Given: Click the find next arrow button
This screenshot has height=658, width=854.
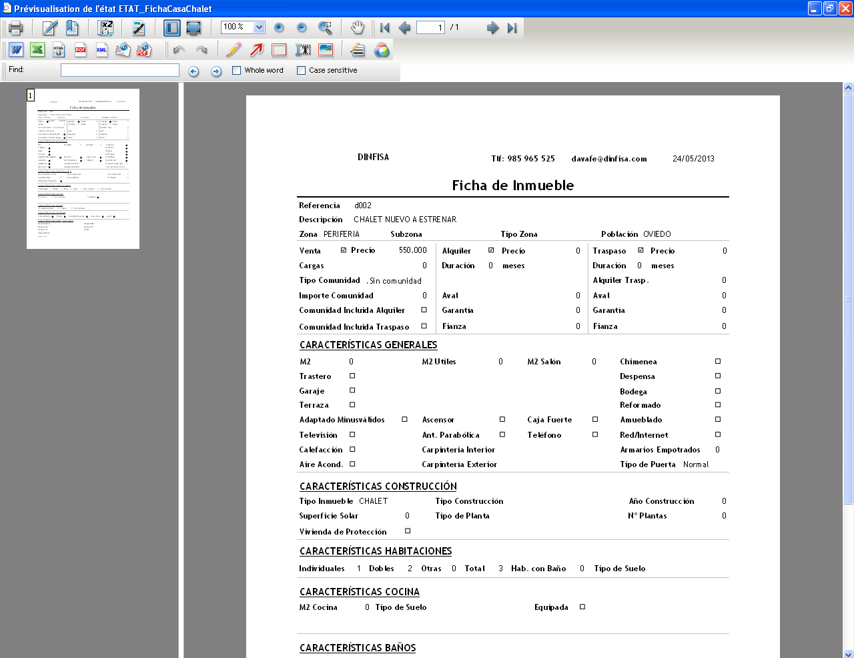Looking at the screenshot, I should click(x=216, y=71).
